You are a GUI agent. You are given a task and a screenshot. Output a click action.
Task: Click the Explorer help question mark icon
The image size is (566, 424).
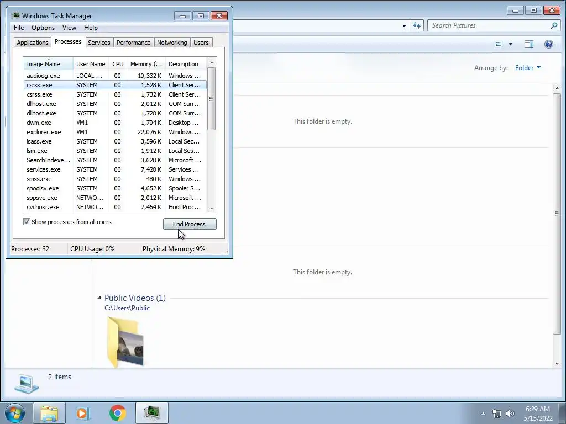click(549, 44)
